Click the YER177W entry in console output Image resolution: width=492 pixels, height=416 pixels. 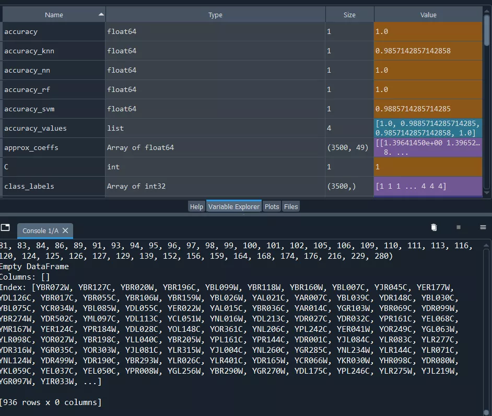(x=434, y=287)
